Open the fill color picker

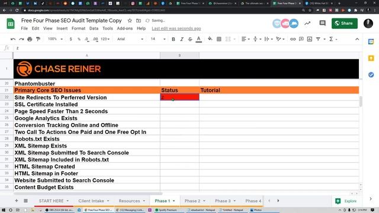pos(210,39)
